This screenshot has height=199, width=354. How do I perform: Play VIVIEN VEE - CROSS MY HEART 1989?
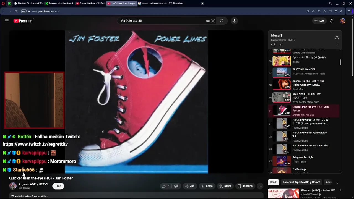tap(303, 98)
